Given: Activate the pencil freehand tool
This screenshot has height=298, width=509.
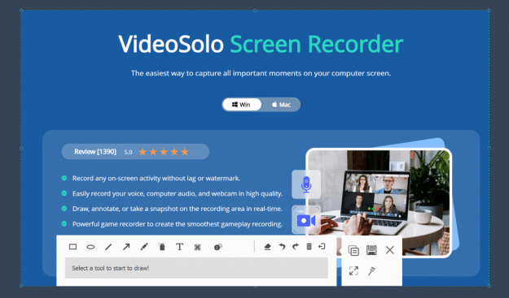Looking at the screenshot, I should pyautogui.click(x=144, y=247).
